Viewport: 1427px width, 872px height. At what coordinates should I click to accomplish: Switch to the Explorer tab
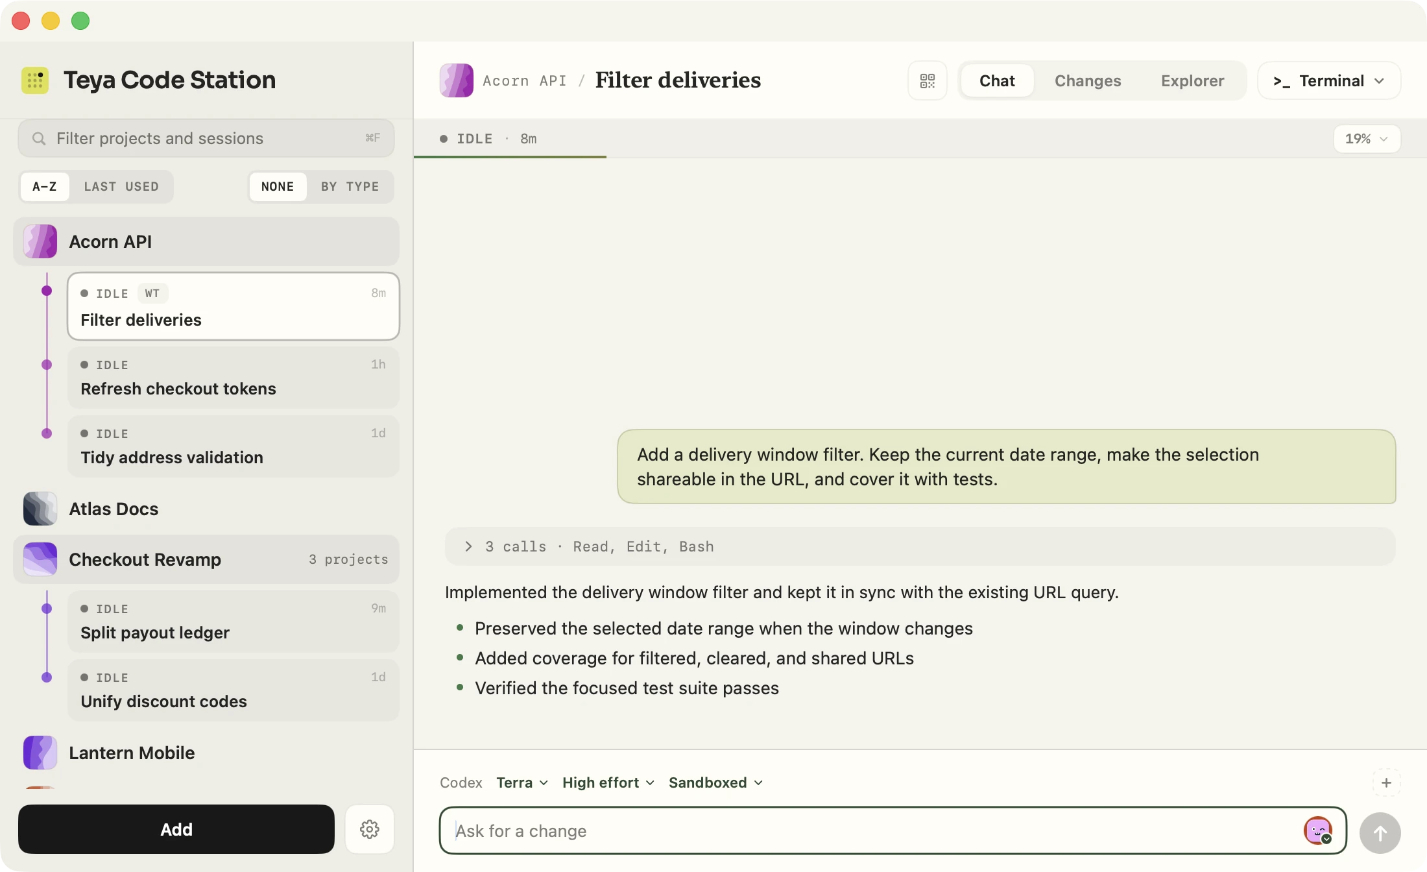coord(1192,80)
